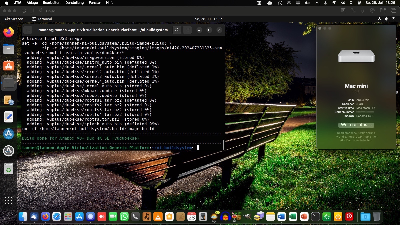Click the terminal search icon
The image size is (400, 225).
(x=177, y=30)
